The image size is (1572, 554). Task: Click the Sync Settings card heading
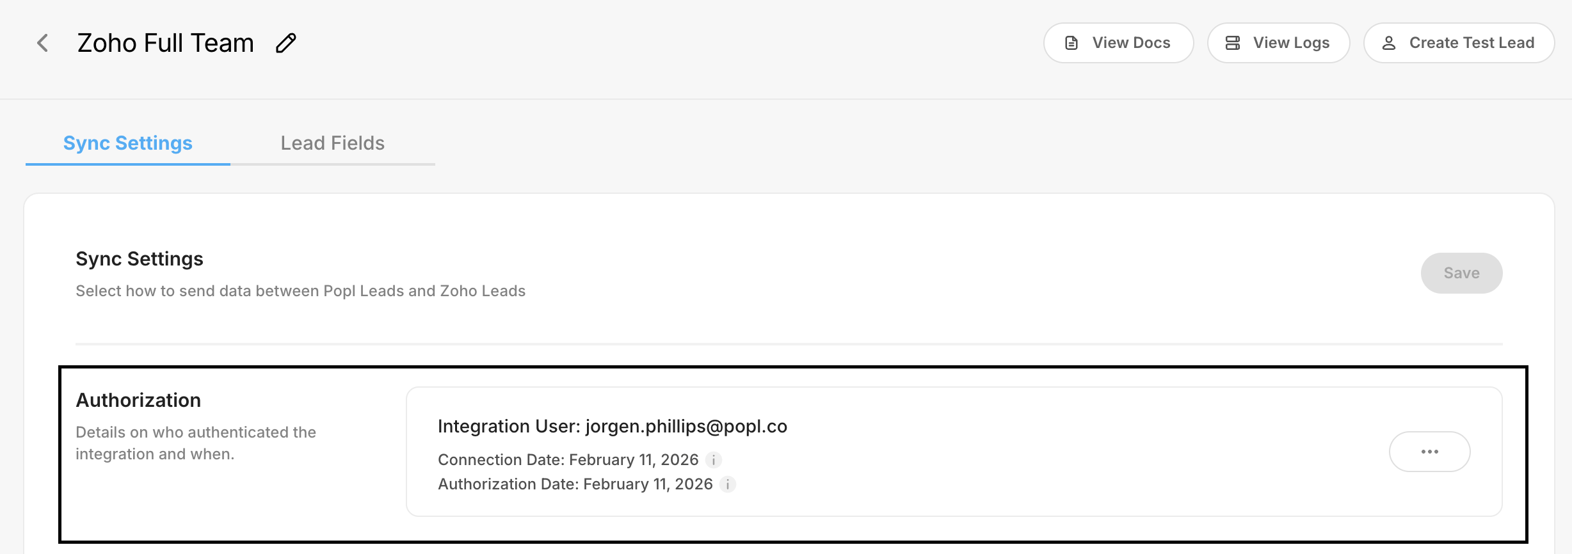pyautogui.click(x=140, y=259)
